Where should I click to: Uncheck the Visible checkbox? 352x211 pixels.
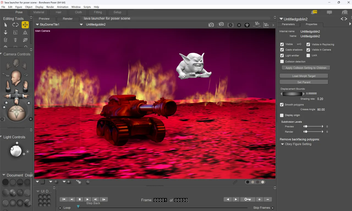[282, 44]
